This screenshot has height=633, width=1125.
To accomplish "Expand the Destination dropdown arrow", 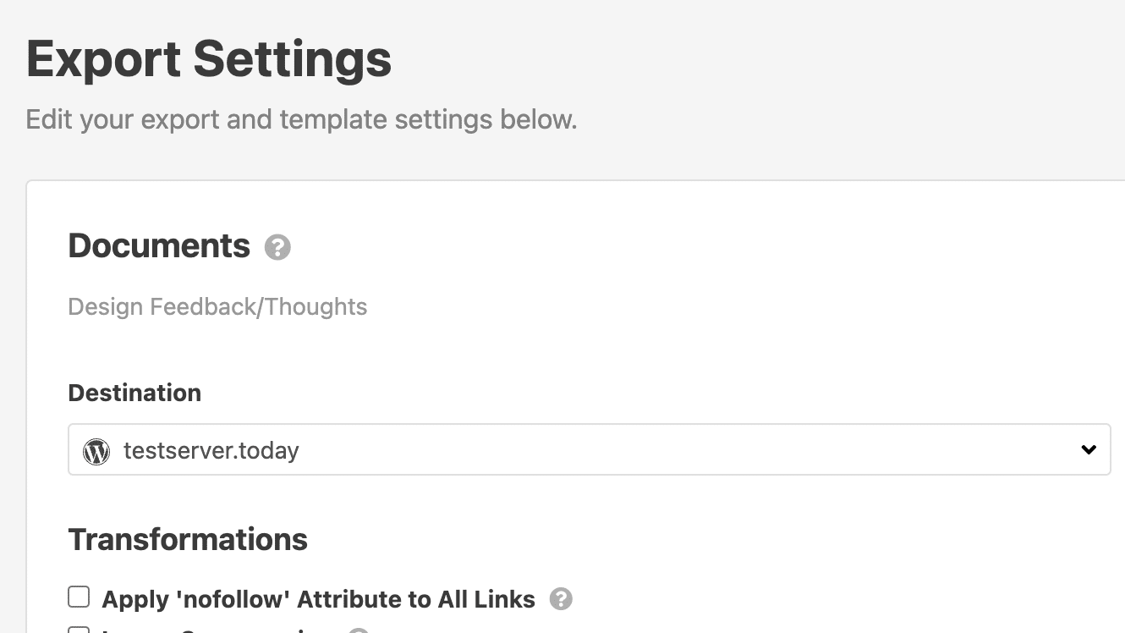I will point(1089,450).
